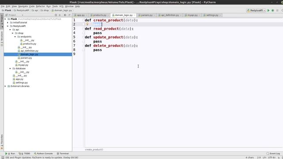This screenshot has height=159, width=283.
Task: Open the Edit menu
Action: [8, 6]
